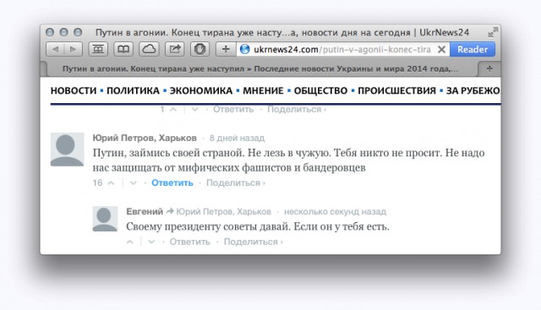Viewport: 541px width, 310px height.
Task: Open author name Евгений
Action: (x=145, y=211)
